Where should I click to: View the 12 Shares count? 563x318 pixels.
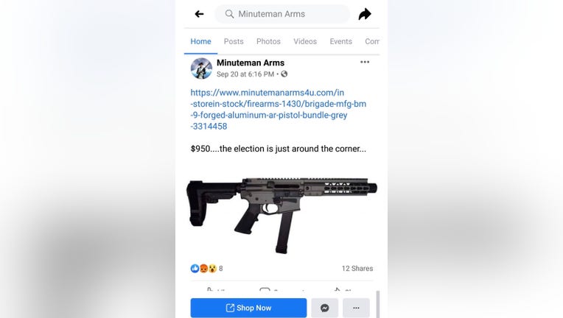(357, 268)
